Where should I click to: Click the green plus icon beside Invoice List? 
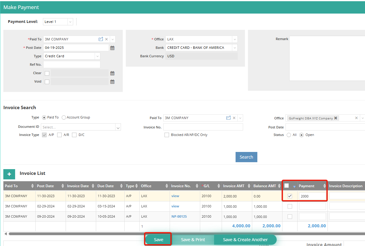click(x=9, y=174)
